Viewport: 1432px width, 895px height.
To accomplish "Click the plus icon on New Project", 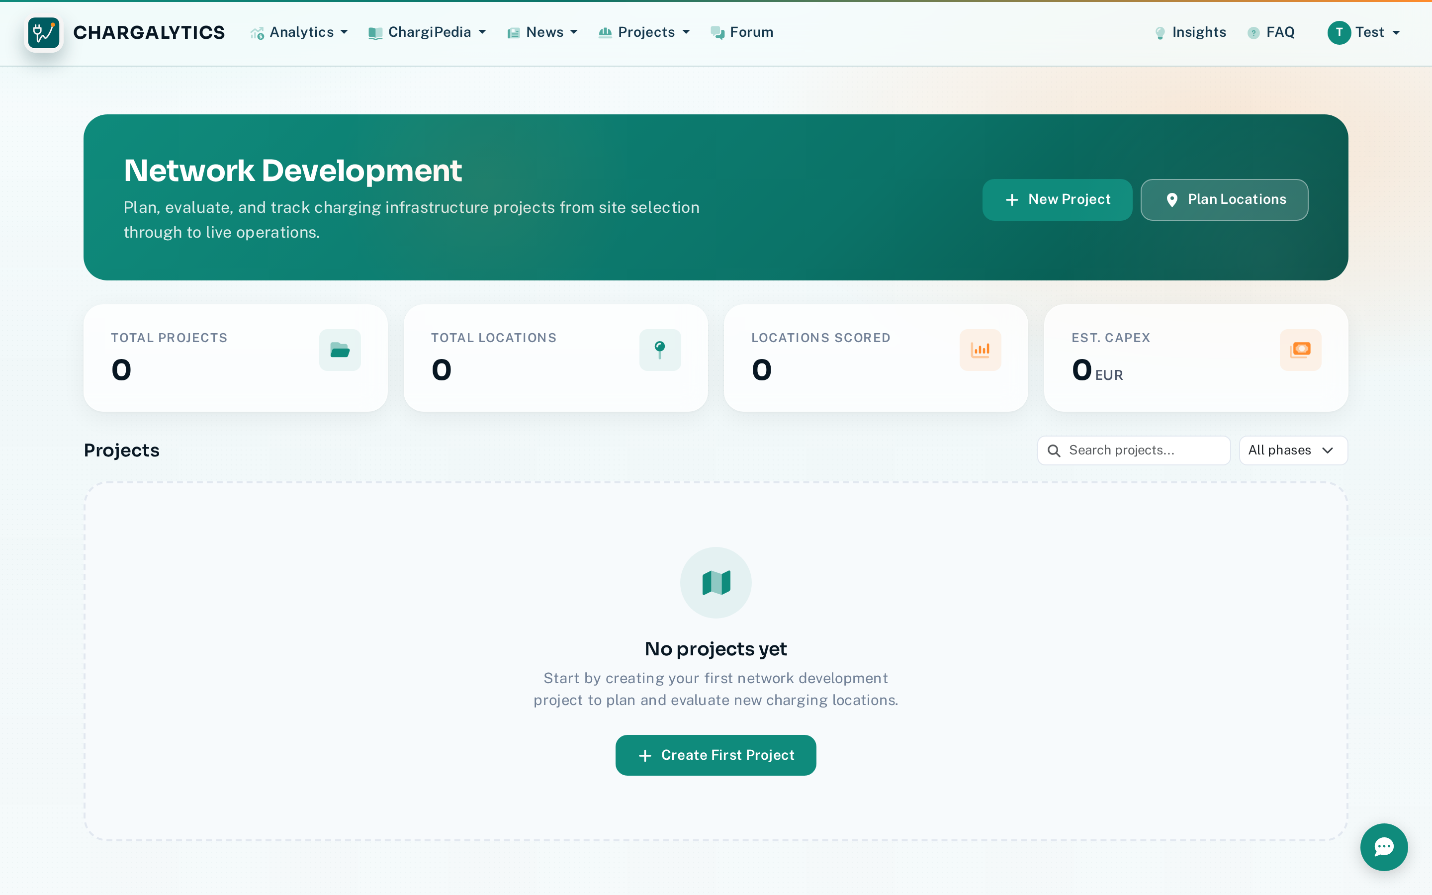I will pyautogui.click(x=1012, y=200).
